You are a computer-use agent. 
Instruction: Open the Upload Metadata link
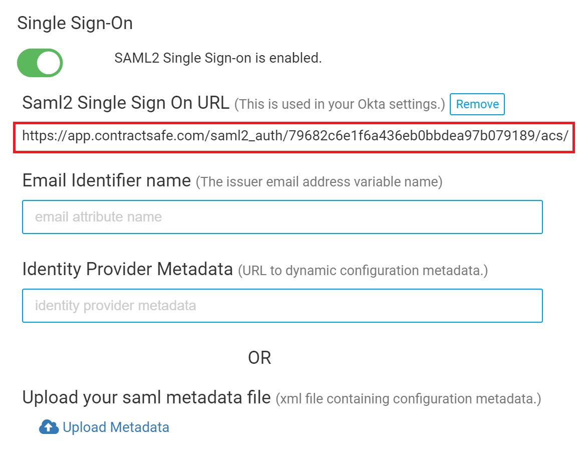[116, 427]
